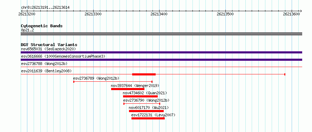Click the esv3616666 1000GenomesConsortiumPhase3 purple bar

pos(161,60)
